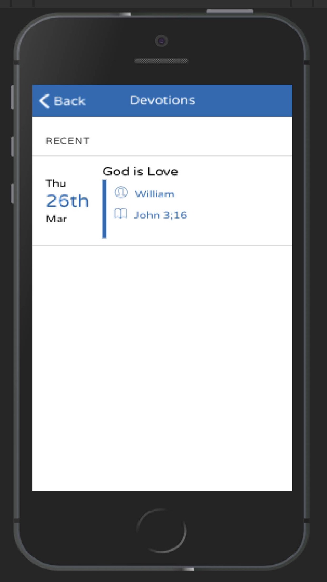Tap the Mar month label

[x=56, y=219]
